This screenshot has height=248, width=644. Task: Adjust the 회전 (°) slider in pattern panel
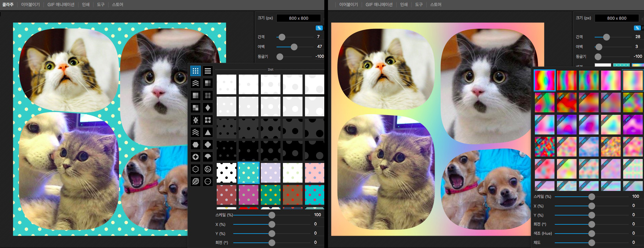272,243
